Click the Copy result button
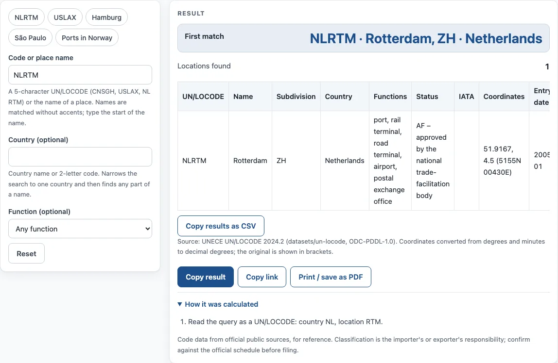This screenshot has height=363, width=558. click(205, 277)
